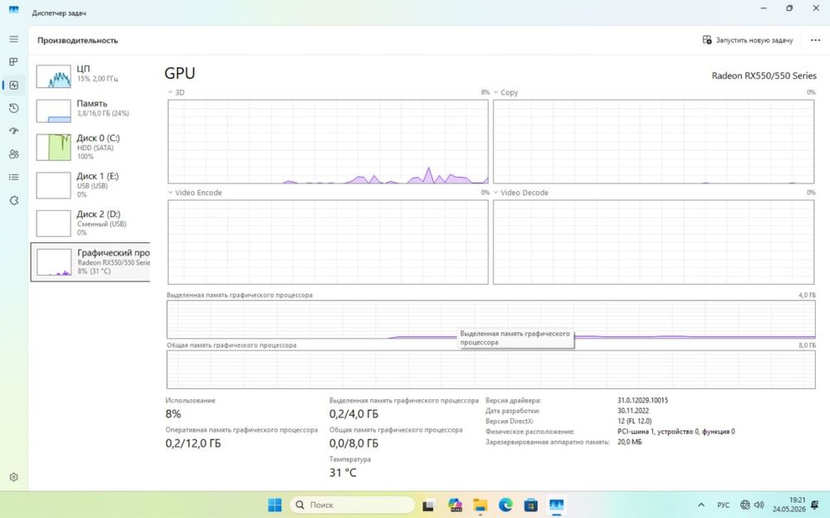The height and width of the screenshot is (518, 830).
Task: Open the network tray icon
Action: (745, 505)
